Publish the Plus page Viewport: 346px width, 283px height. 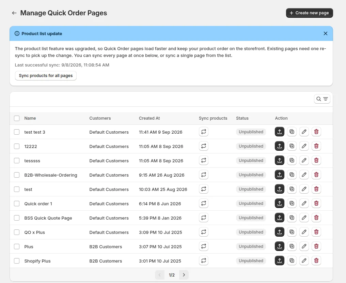point(279,247)
